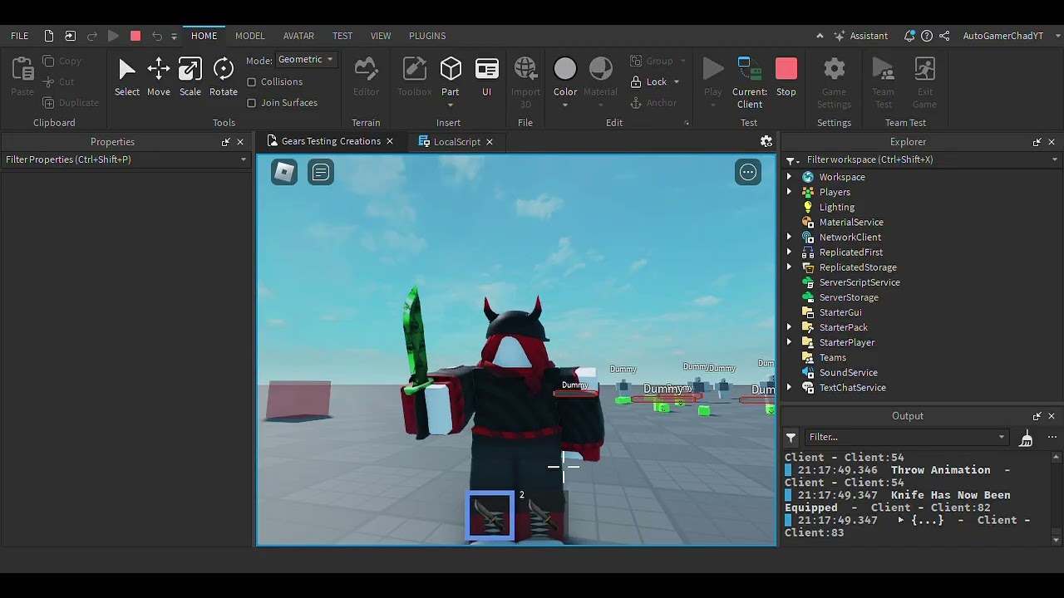Select the Move tool in ribbon
The width and height of the screenshot is (1064, 598).
[x=158, y=76]
